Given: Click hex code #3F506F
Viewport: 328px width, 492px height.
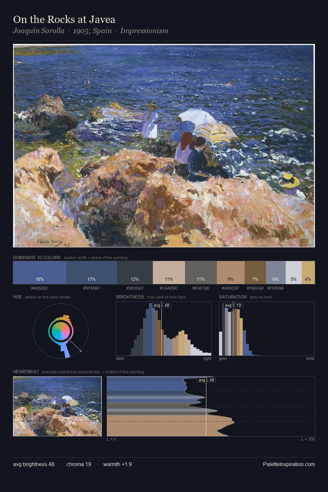Looking at the screenshot, I should point(92,288).
